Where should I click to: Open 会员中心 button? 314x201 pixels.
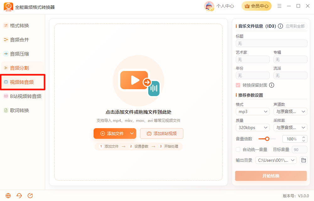[x=257, y=6]
